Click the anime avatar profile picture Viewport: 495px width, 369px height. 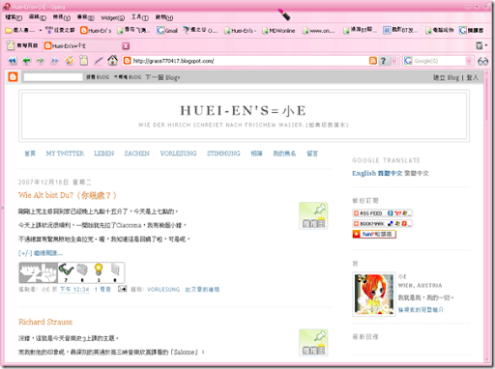374,294
